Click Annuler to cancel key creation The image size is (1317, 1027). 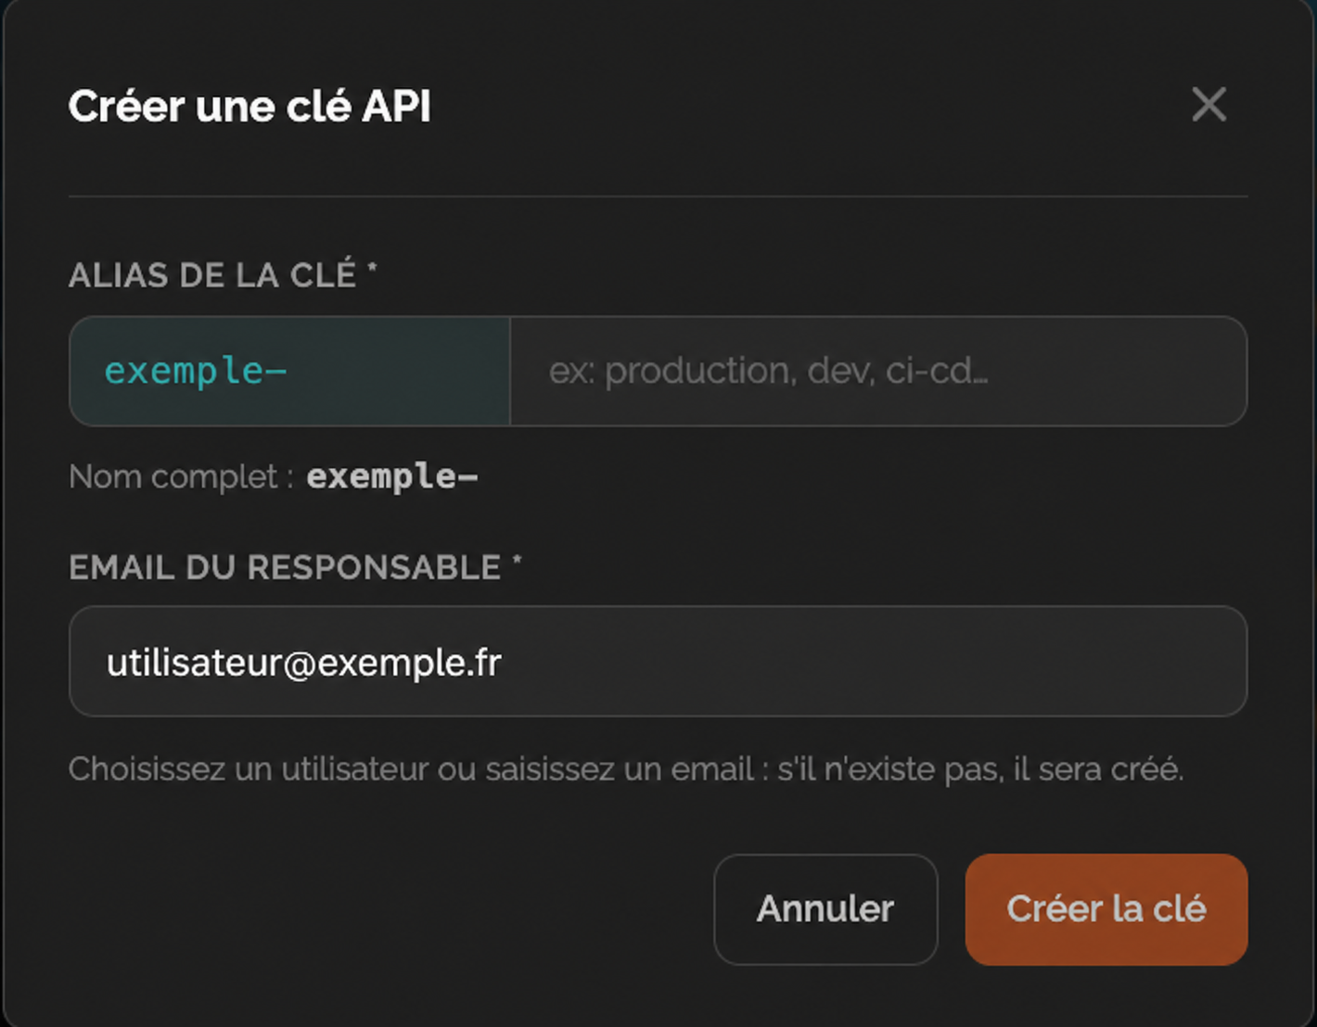(x=825, y=909)
